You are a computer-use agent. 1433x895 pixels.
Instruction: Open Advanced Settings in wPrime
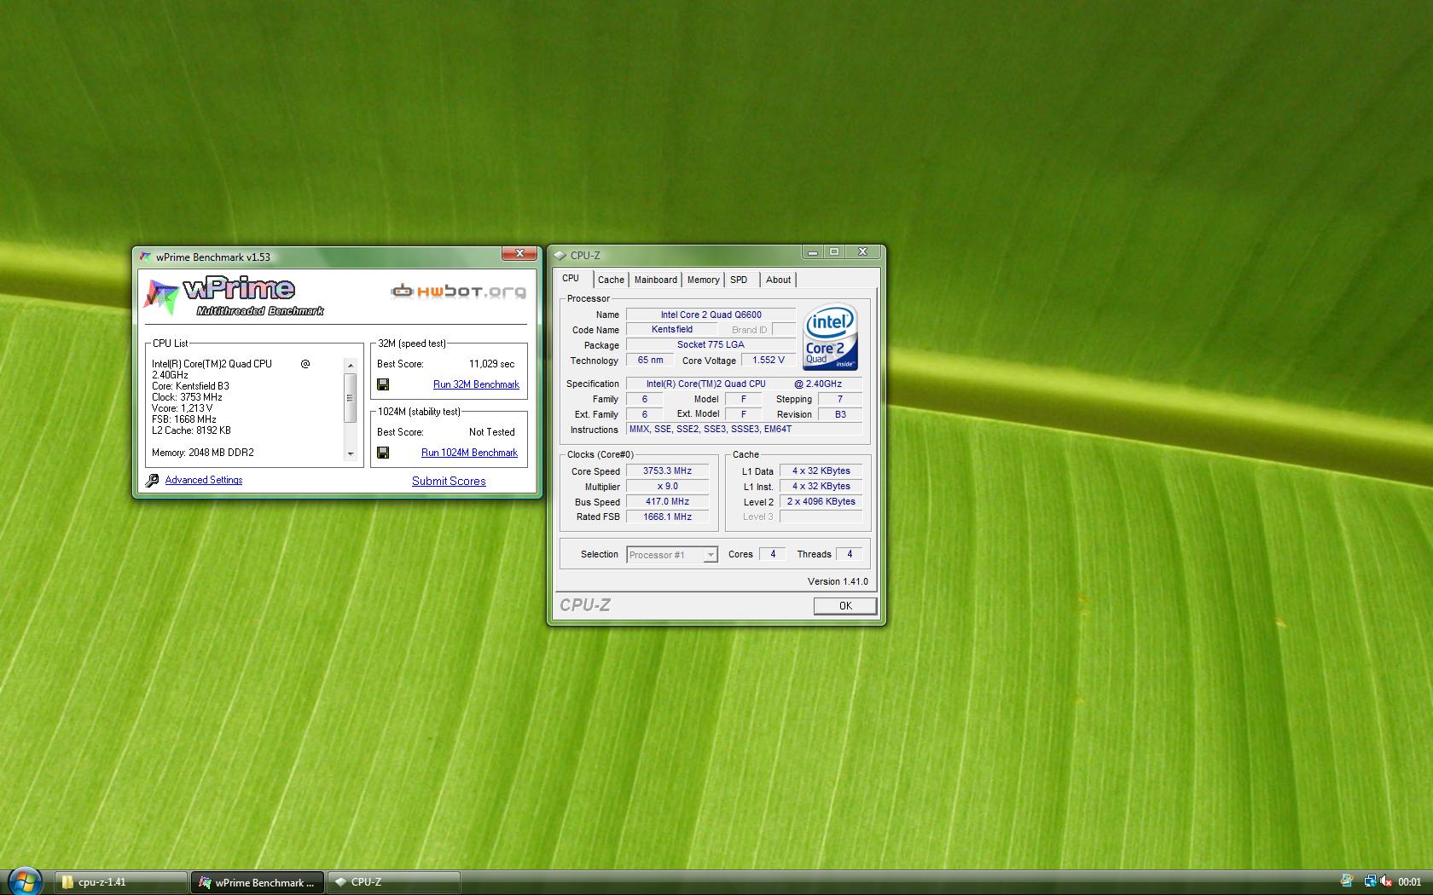point(204,480)
